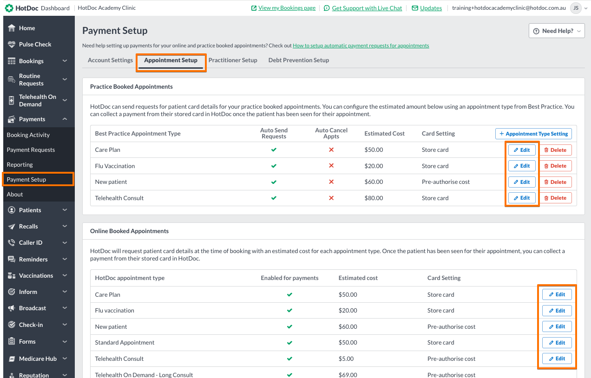
Task: Click the Broadcast megaphone icon
Action: pos(12,308)
